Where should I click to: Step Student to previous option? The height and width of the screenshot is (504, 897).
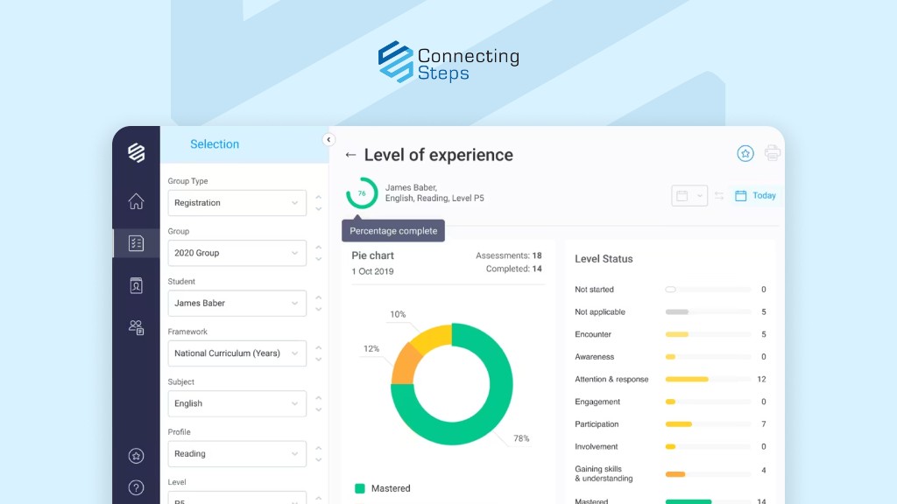(x=319, y=297)
